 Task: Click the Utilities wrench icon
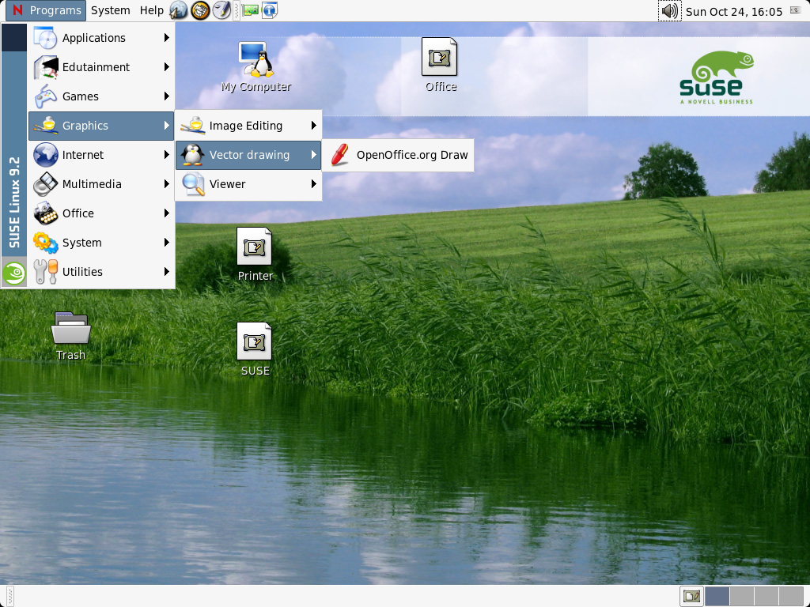[45, 272]
